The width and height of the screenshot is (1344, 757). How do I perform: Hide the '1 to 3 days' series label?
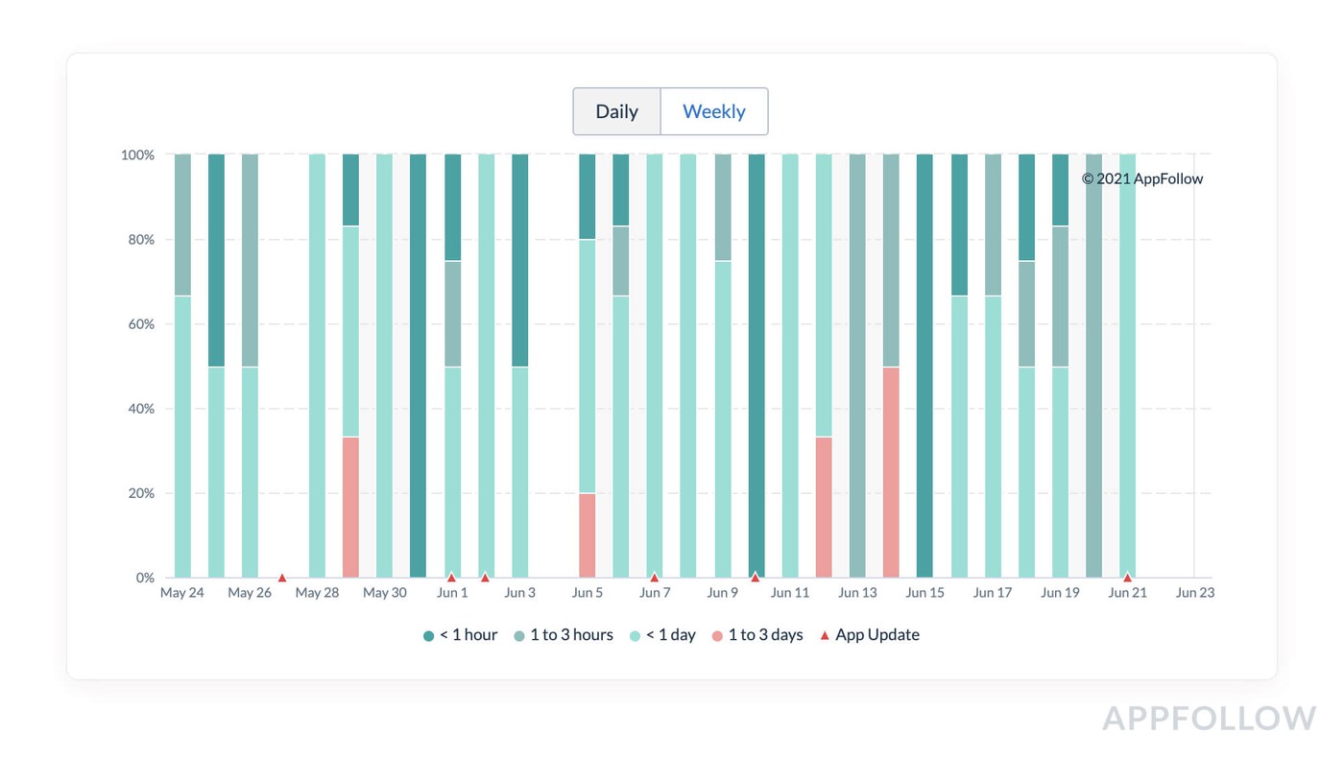[x=765, y=635]
